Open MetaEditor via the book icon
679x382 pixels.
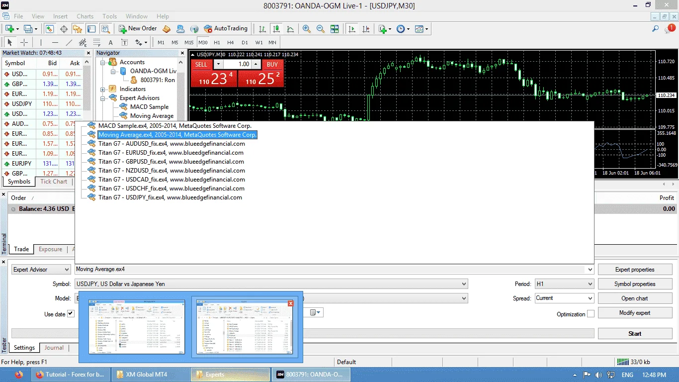pyautogui.click(x=167, y=29)
